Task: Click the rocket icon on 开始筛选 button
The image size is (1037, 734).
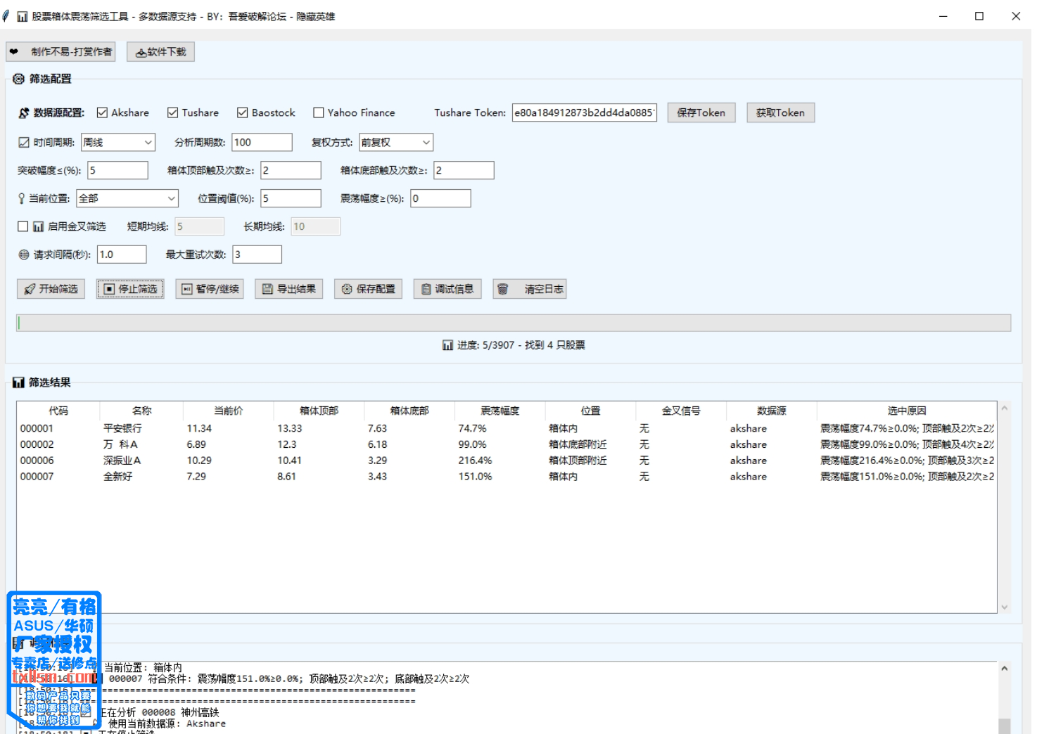Action: (30, 289)
